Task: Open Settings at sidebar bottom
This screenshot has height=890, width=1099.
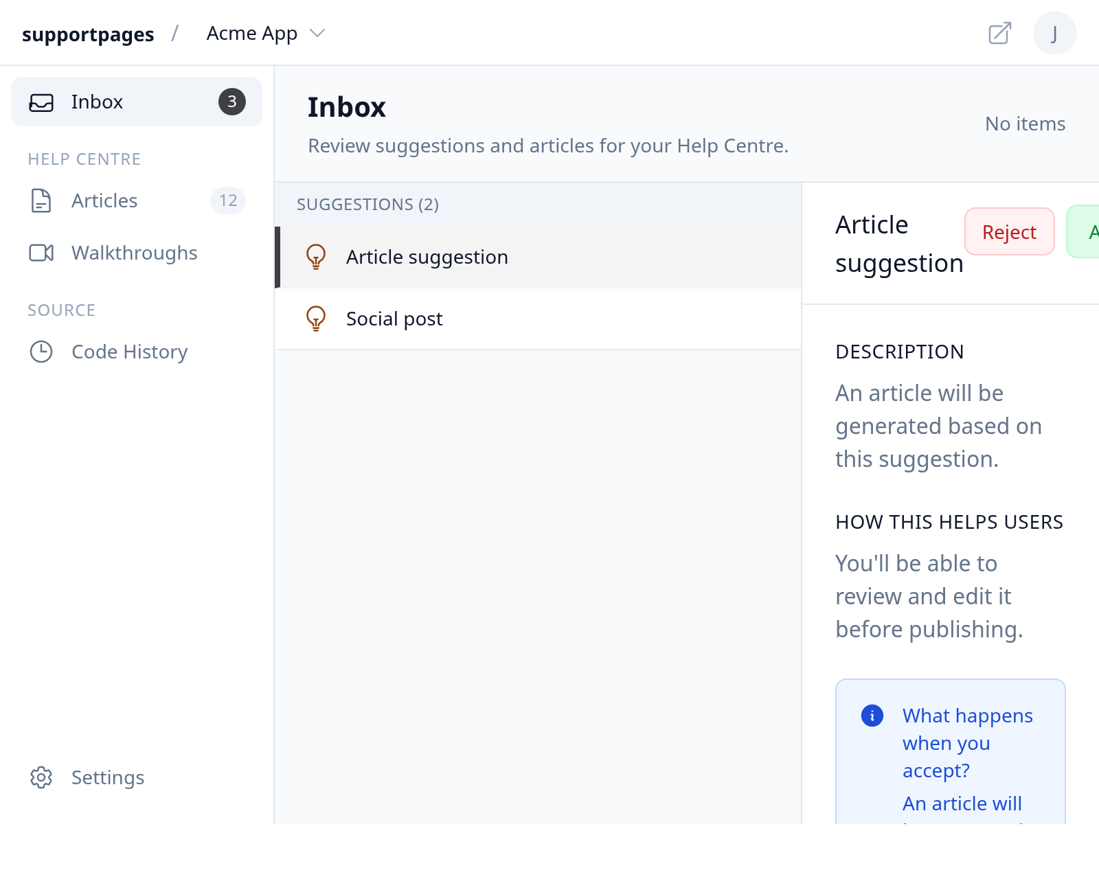Action: (137, 777)
